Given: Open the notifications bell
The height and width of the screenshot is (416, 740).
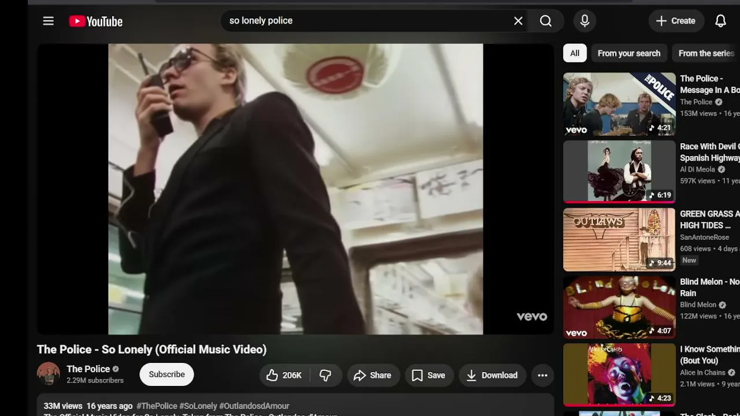Looking at the screenshot, I should tap(720, 21).
